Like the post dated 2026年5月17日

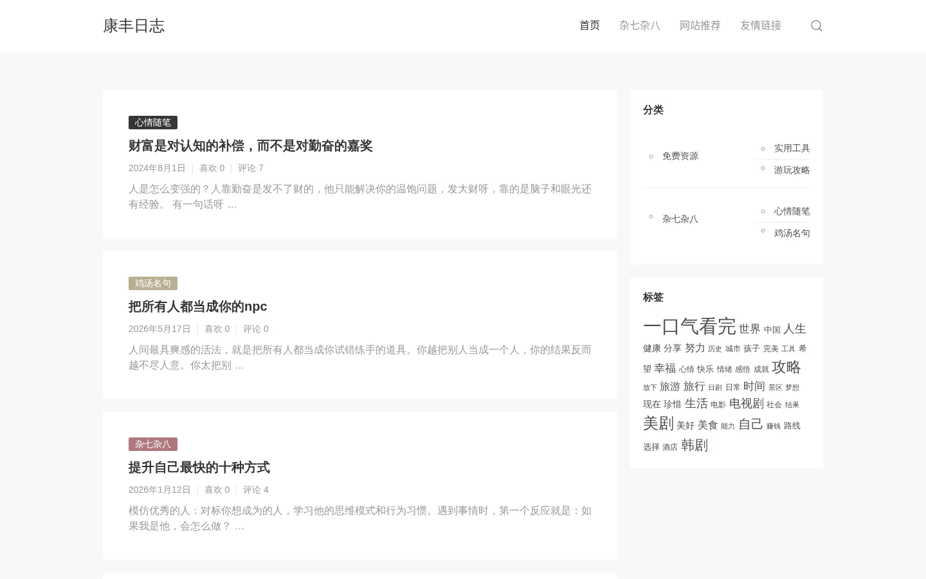[217, 329]
